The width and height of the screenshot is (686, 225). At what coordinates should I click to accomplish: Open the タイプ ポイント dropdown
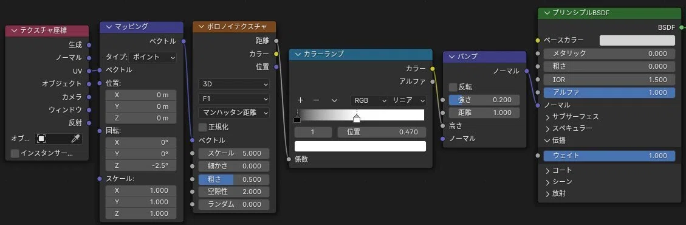tap(153, 57)
